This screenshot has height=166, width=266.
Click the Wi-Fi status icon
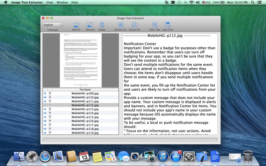point(192,2)
